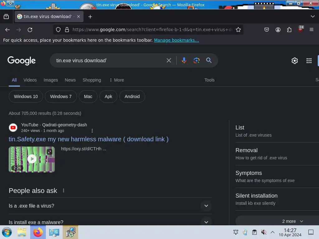319x239 pixels.
Task: Open 'Removal' how to get rid suggestion
Action: tap(277, 154)
